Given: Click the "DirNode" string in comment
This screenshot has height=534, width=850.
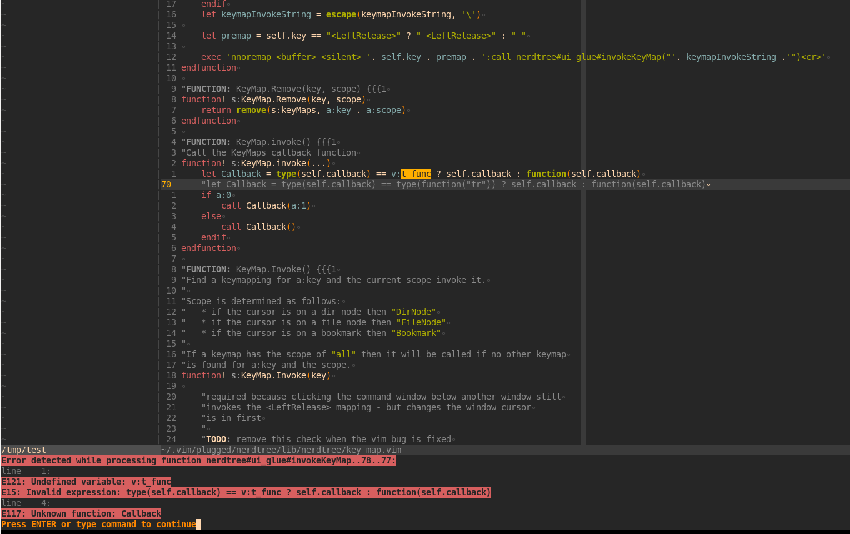Looking at the screenshot, I should (x=414, y=312).
